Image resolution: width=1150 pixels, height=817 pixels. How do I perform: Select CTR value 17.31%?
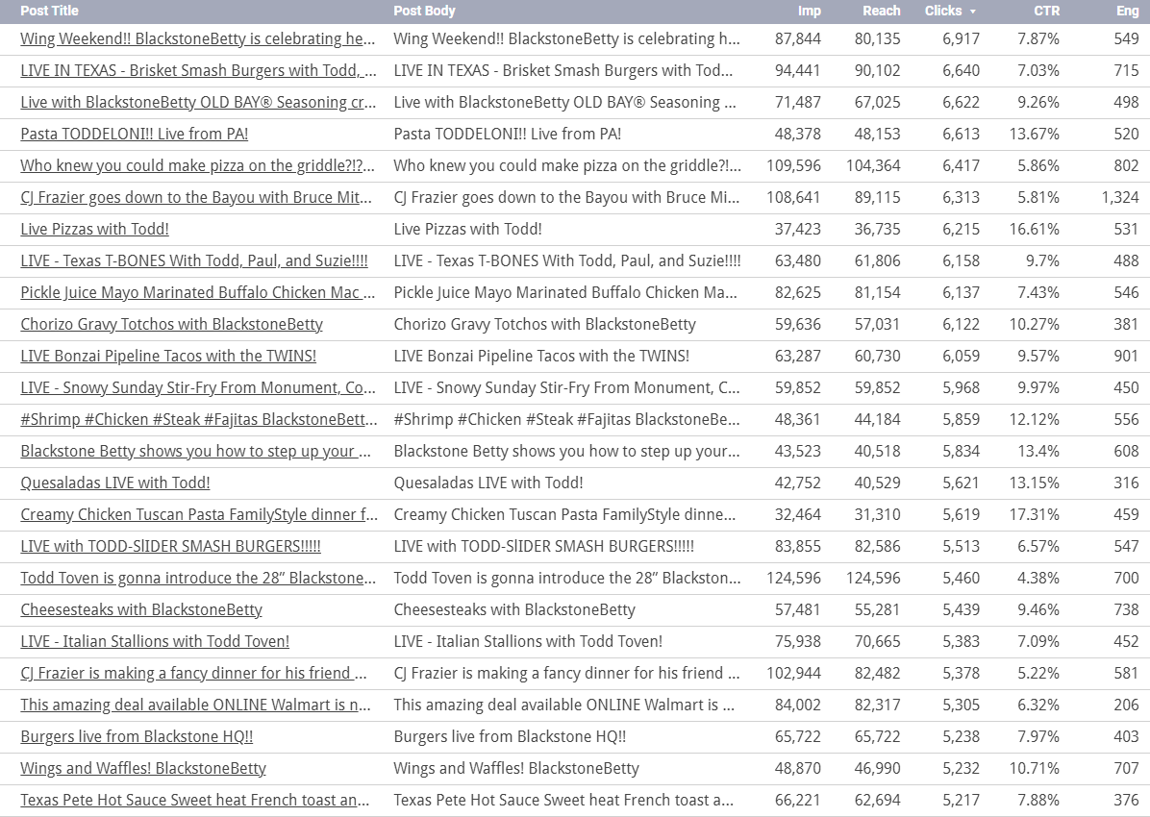coord(1034,514)
